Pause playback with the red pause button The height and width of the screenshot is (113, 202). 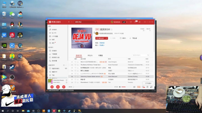tap(58, 87)
